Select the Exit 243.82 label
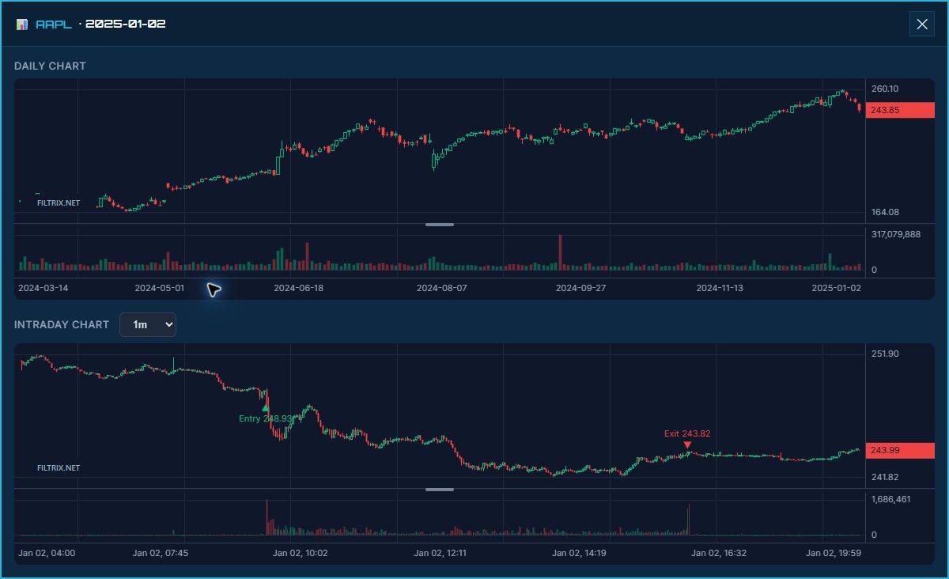 click(x=687, y=433)
